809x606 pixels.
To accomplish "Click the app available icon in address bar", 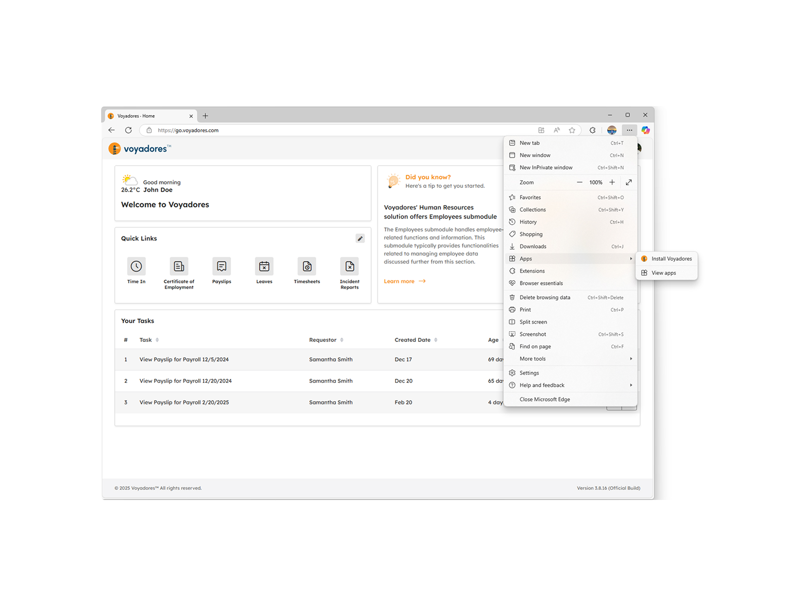I will [x=541, y=130].
